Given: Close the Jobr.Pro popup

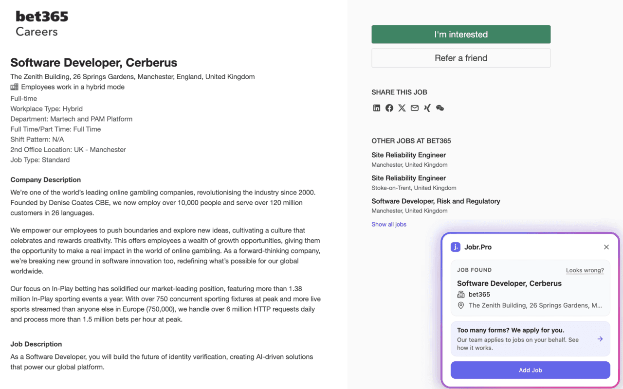Looking at the screenshot, I should point(606,247).
